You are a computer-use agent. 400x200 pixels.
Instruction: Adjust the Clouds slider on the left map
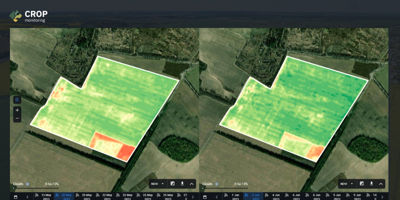pos(36,188)
